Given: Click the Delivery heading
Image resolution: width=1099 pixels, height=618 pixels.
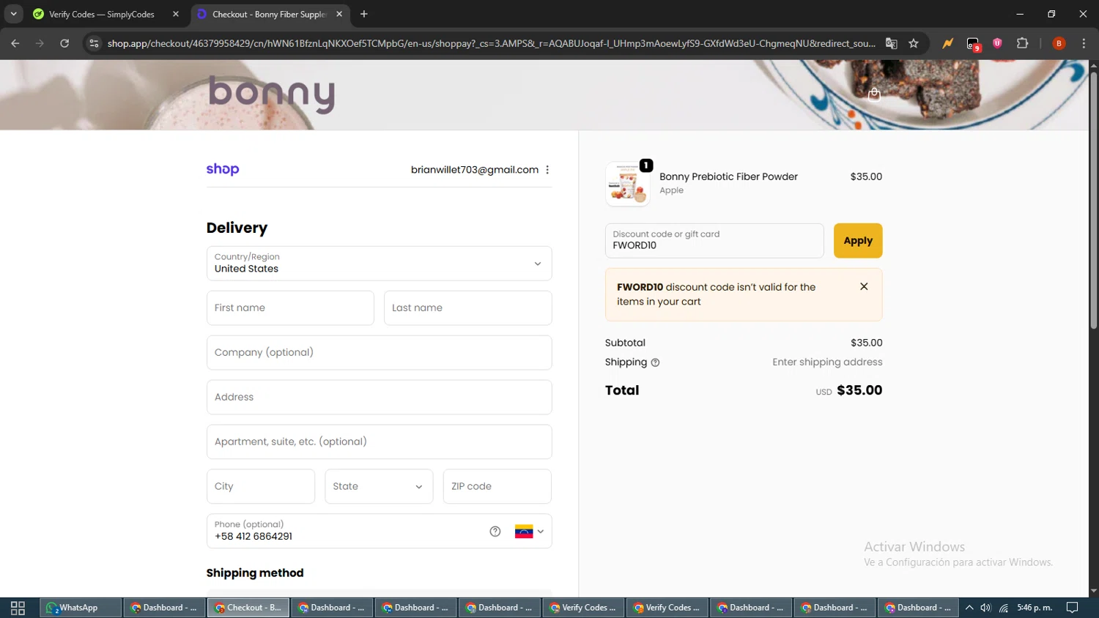Looking at the screenshot, I should tap(237, 228).
